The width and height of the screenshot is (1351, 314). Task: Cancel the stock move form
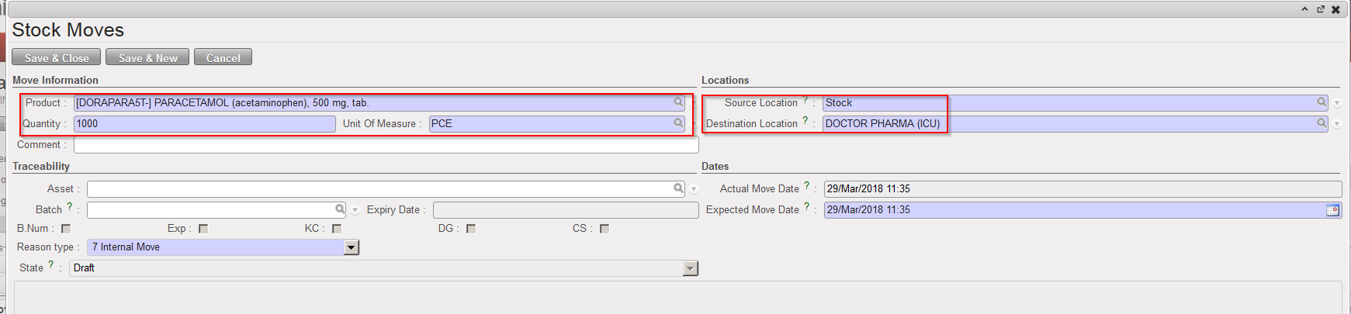[223, 57]
